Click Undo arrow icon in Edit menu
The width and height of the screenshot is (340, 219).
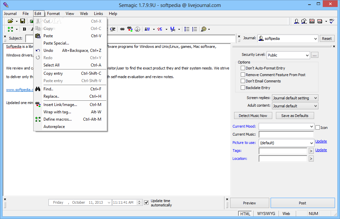tap(38, 51)
